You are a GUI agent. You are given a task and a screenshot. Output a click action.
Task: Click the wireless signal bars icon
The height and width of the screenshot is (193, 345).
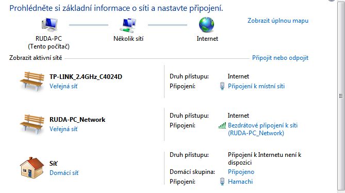(222, 125)
